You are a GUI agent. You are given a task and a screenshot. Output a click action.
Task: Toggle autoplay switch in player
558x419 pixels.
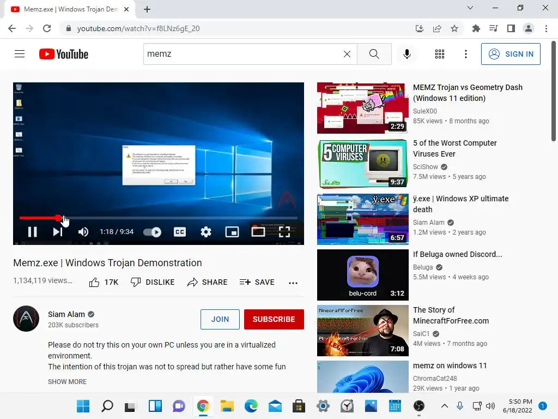(153, 232)
